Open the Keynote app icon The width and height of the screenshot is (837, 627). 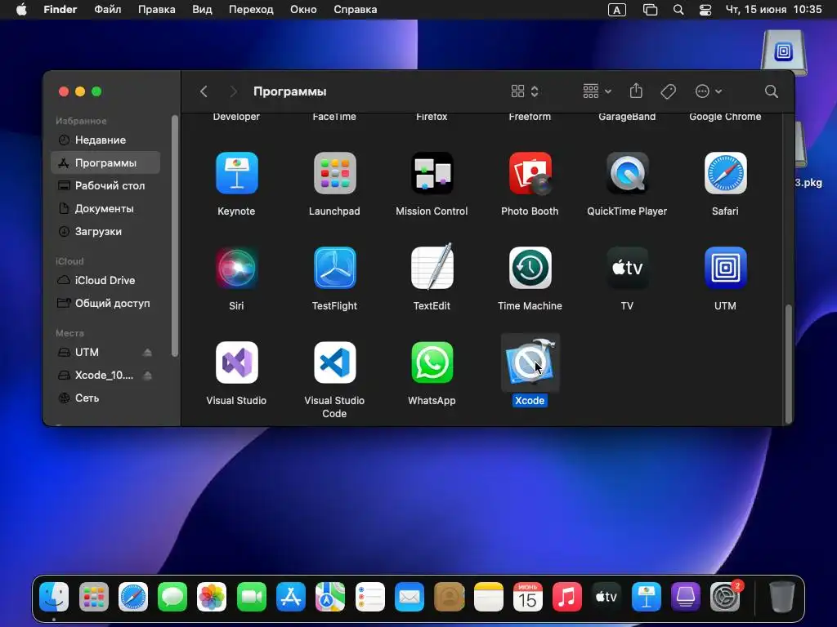click(x=236, y=173)
